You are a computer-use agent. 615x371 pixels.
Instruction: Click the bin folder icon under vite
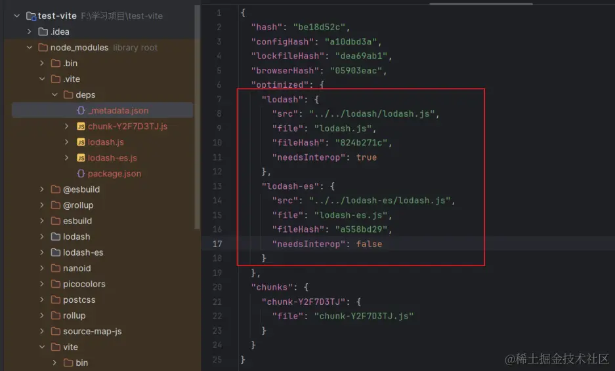pos(68,362)
